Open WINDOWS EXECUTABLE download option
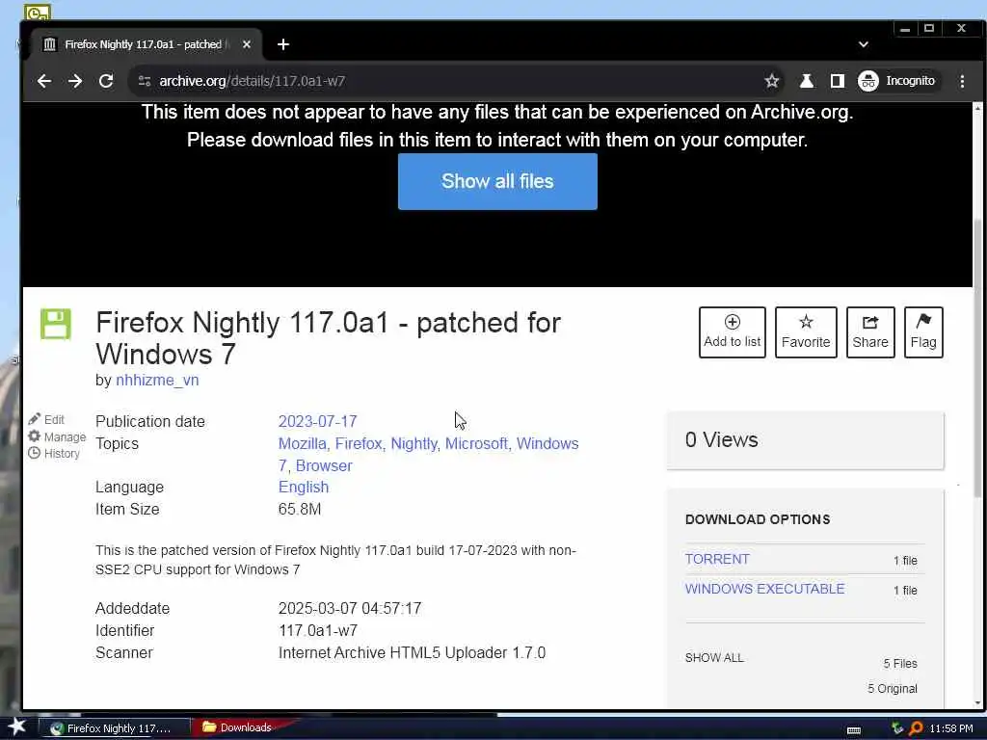Screen dimensions: 987x740 click(x=764, y=589)
